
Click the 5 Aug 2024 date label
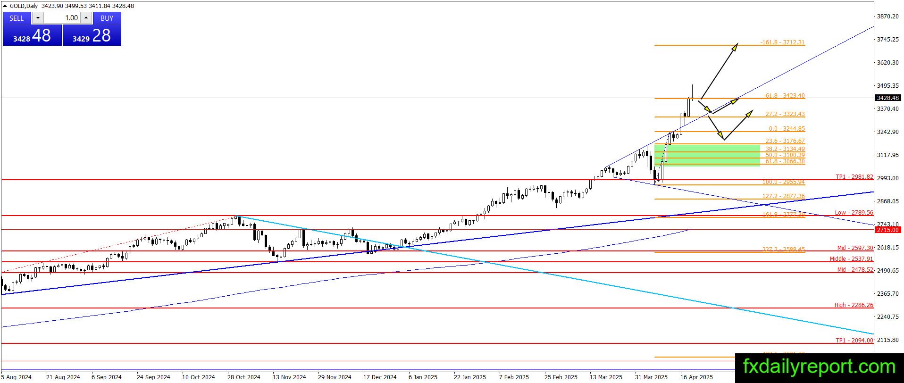(17, 377)
